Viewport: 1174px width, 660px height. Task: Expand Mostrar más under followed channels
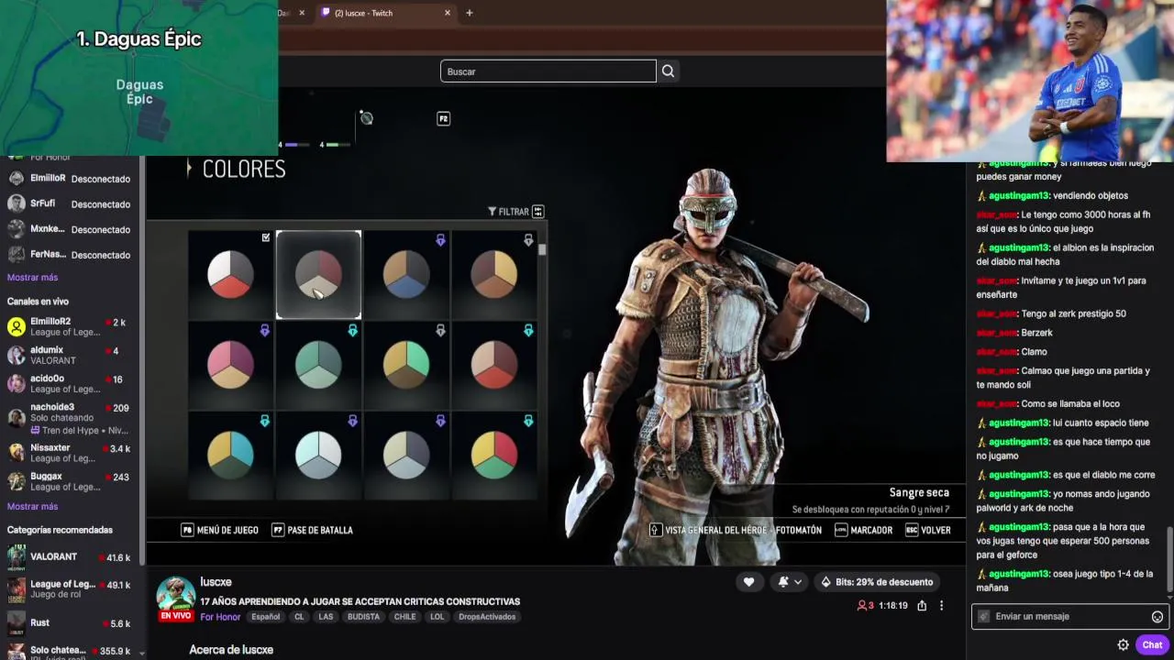point(32,278)
